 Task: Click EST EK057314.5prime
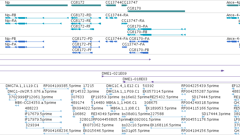coord(158,91)
